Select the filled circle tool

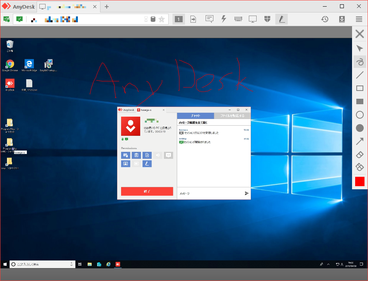point(359,128)
